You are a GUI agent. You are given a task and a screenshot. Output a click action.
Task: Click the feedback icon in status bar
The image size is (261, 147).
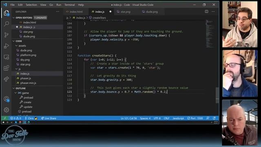point(208,118)
